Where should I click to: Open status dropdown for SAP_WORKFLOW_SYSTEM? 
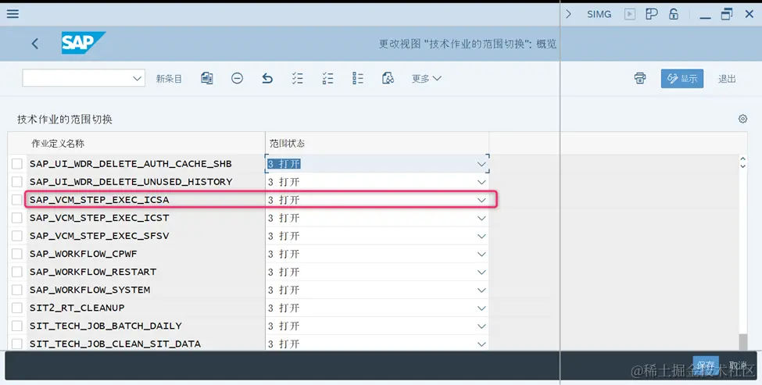point(481,290)
